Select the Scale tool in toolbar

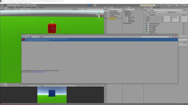pyautogui.click(x=11, y=5)
